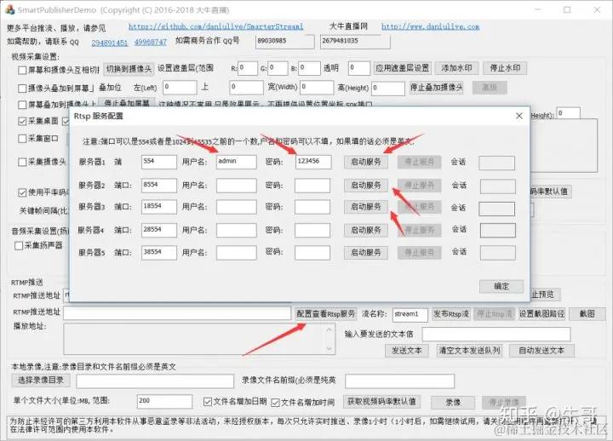Click 启动服务 button for 服务器3
613x441 pixels.
(x=366, y=206)
